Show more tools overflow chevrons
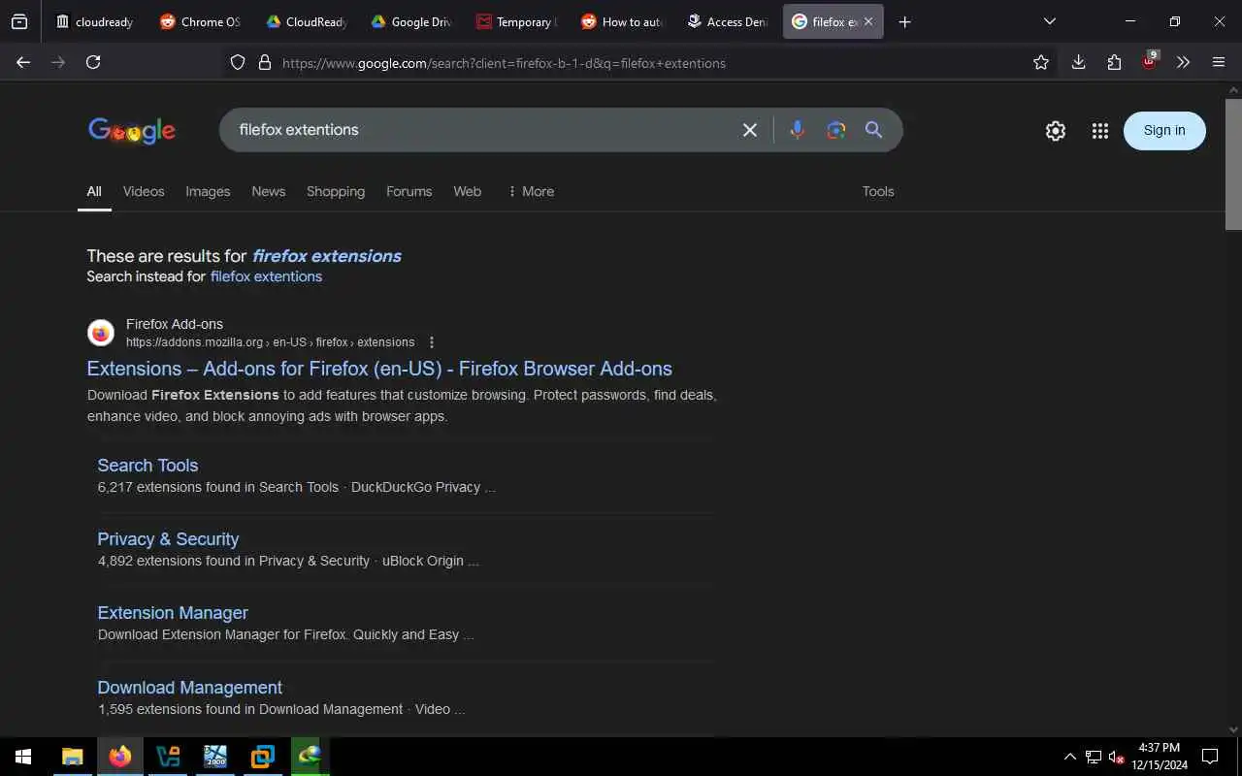The width and height of the screenshot is (1242, 776). 1183,62
